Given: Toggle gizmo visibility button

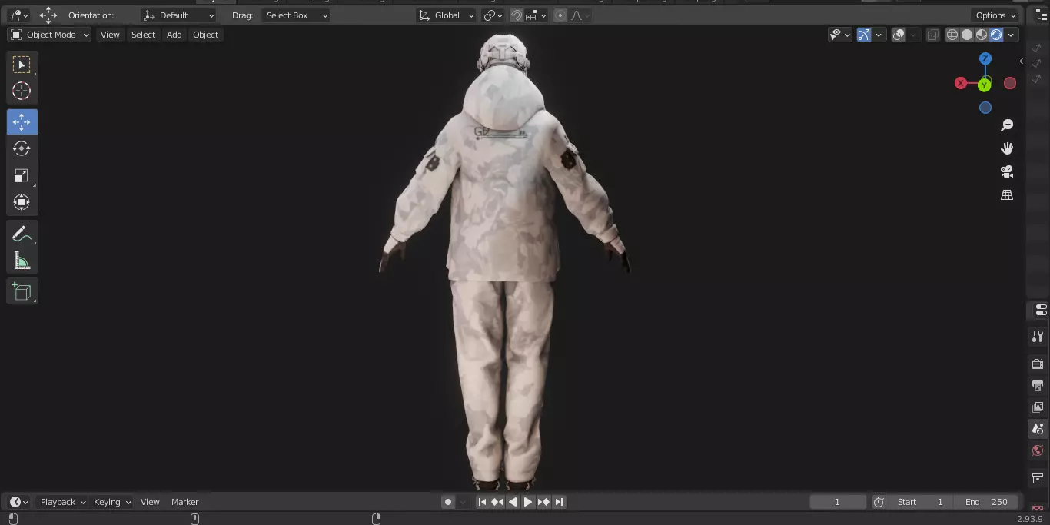Looking at the screenshot, I should [864, 35].
